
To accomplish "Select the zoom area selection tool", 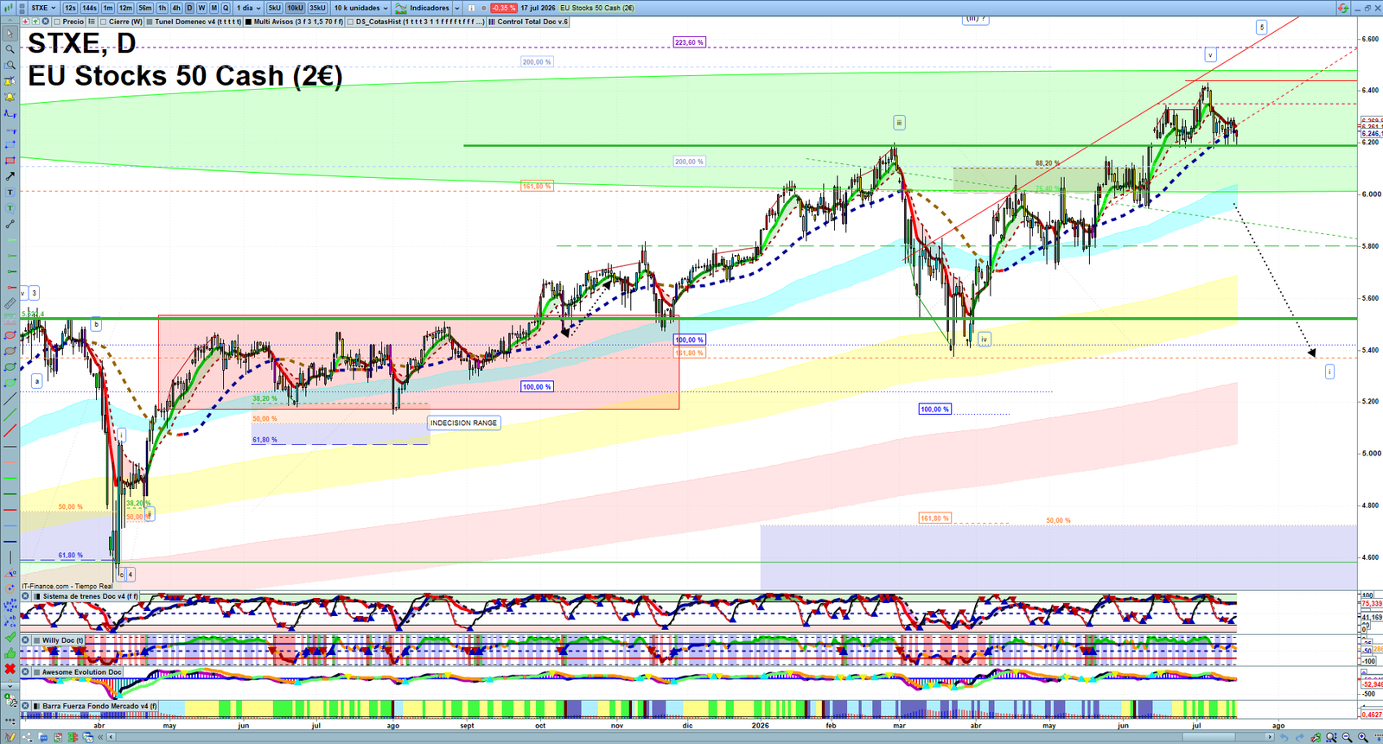I will [x=10, y=65].
